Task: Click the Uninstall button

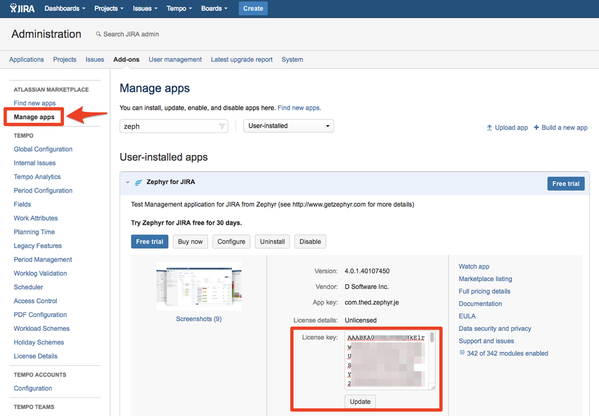Action: [272, 242]
